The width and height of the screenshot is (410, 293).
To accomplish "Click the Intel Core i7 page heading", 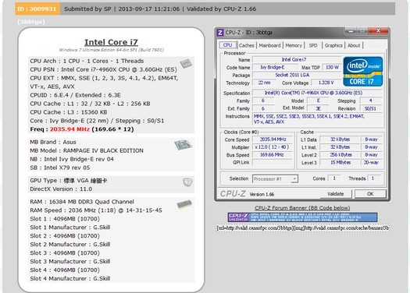I will [x=111, y=42].
